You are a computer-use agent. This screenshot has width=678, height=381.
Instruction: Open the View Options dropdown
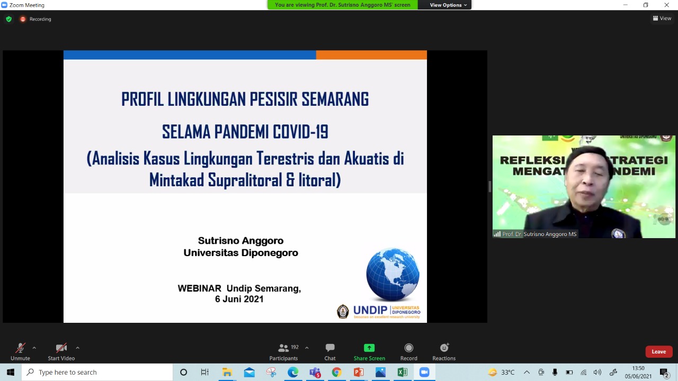click(448, 5)
